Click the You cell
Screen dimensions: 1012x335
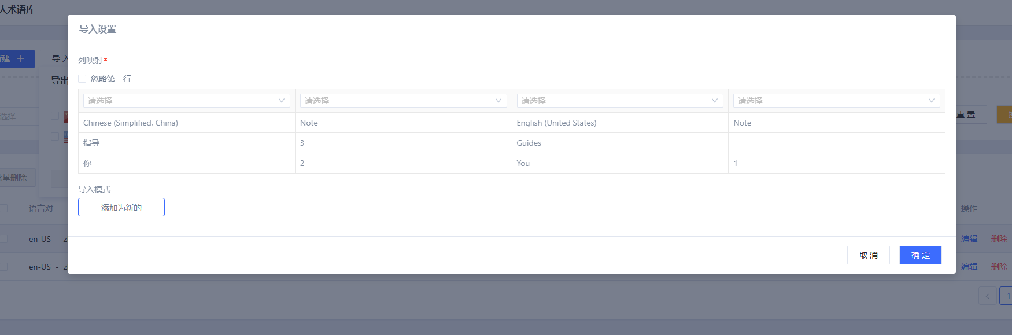tap(620, 163)
